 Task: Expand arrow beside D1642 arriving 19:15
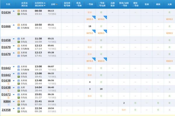[14, 67]
